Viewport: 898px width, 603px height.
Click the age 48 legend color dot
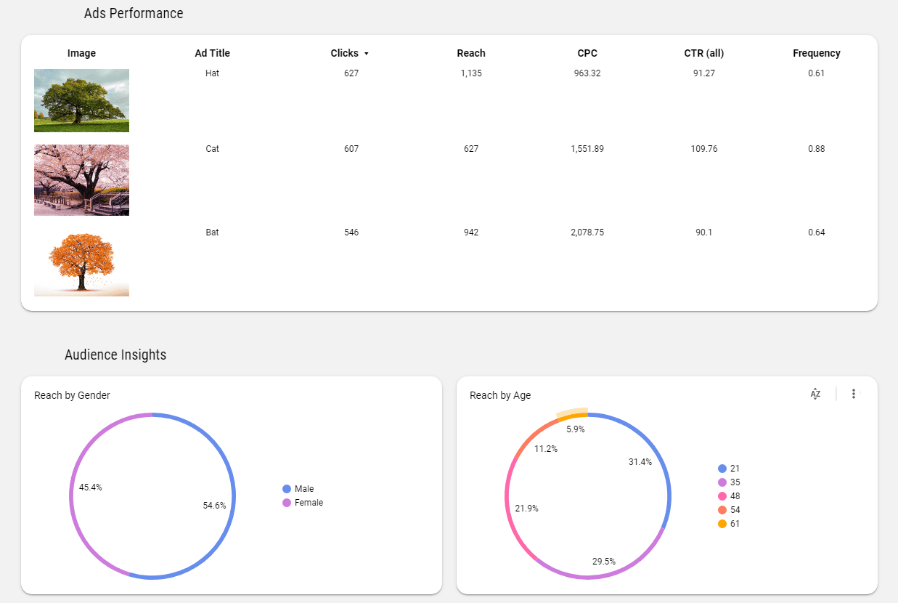click(722, 496)
